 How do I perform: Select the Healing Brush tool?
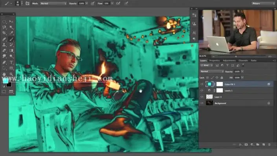(4, 39)
